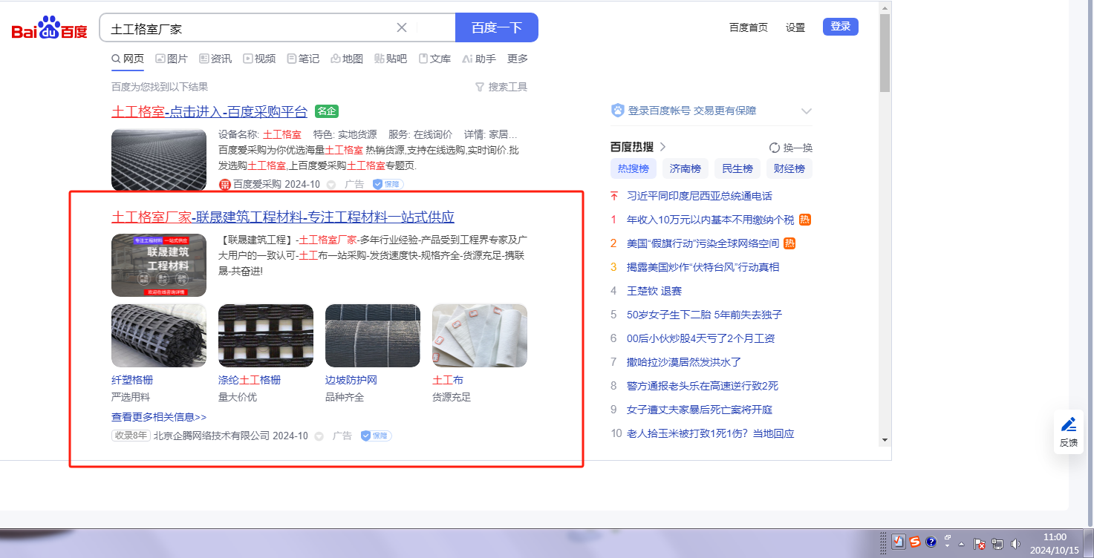
Task: Open the 百度热搜 heading link
Action: point(638,147)
